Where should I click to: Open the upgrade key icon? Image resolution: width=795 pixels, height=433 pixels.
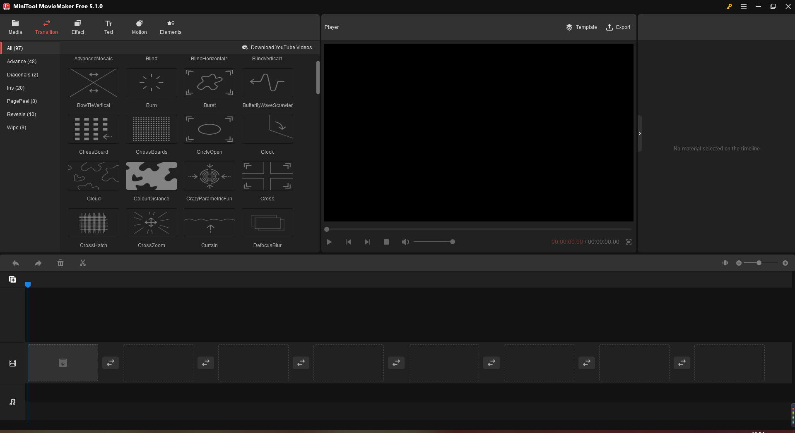[x=729, y=7]
